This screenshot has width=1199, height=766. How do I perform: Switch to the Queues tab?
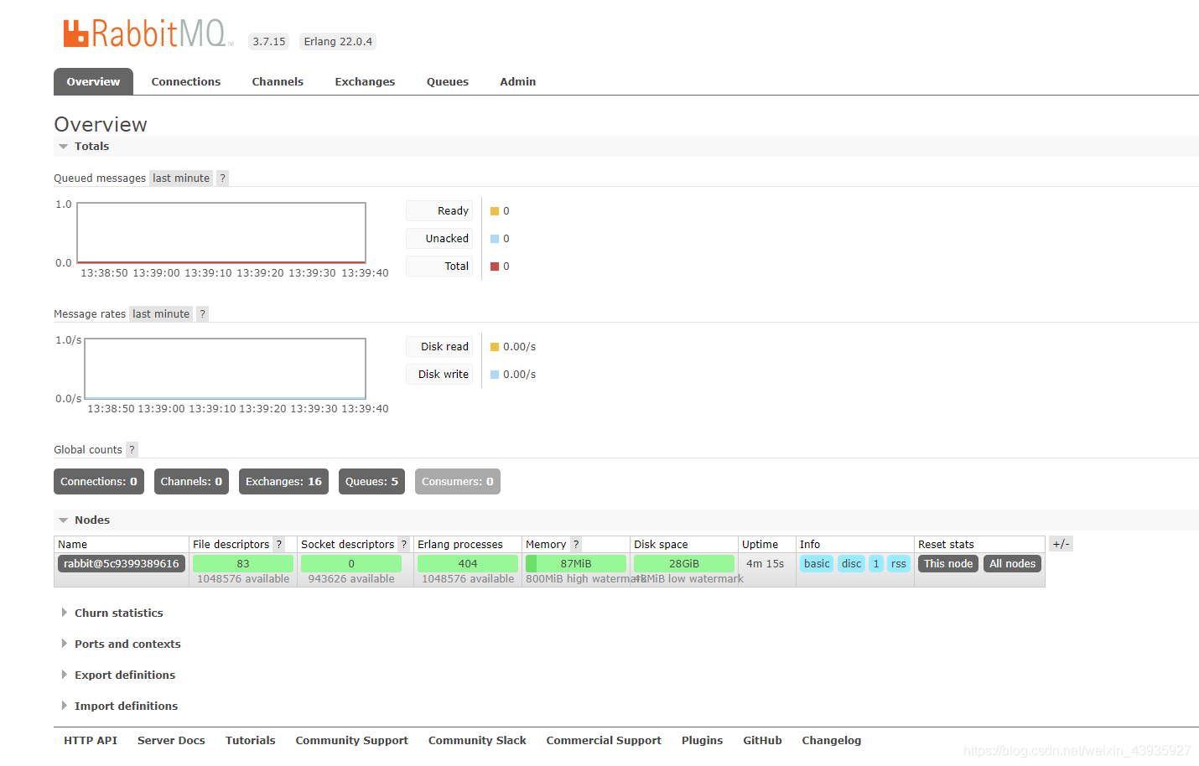(x=447, y=81)
